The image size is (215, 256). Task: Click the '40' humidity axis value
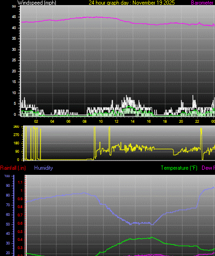8,234
